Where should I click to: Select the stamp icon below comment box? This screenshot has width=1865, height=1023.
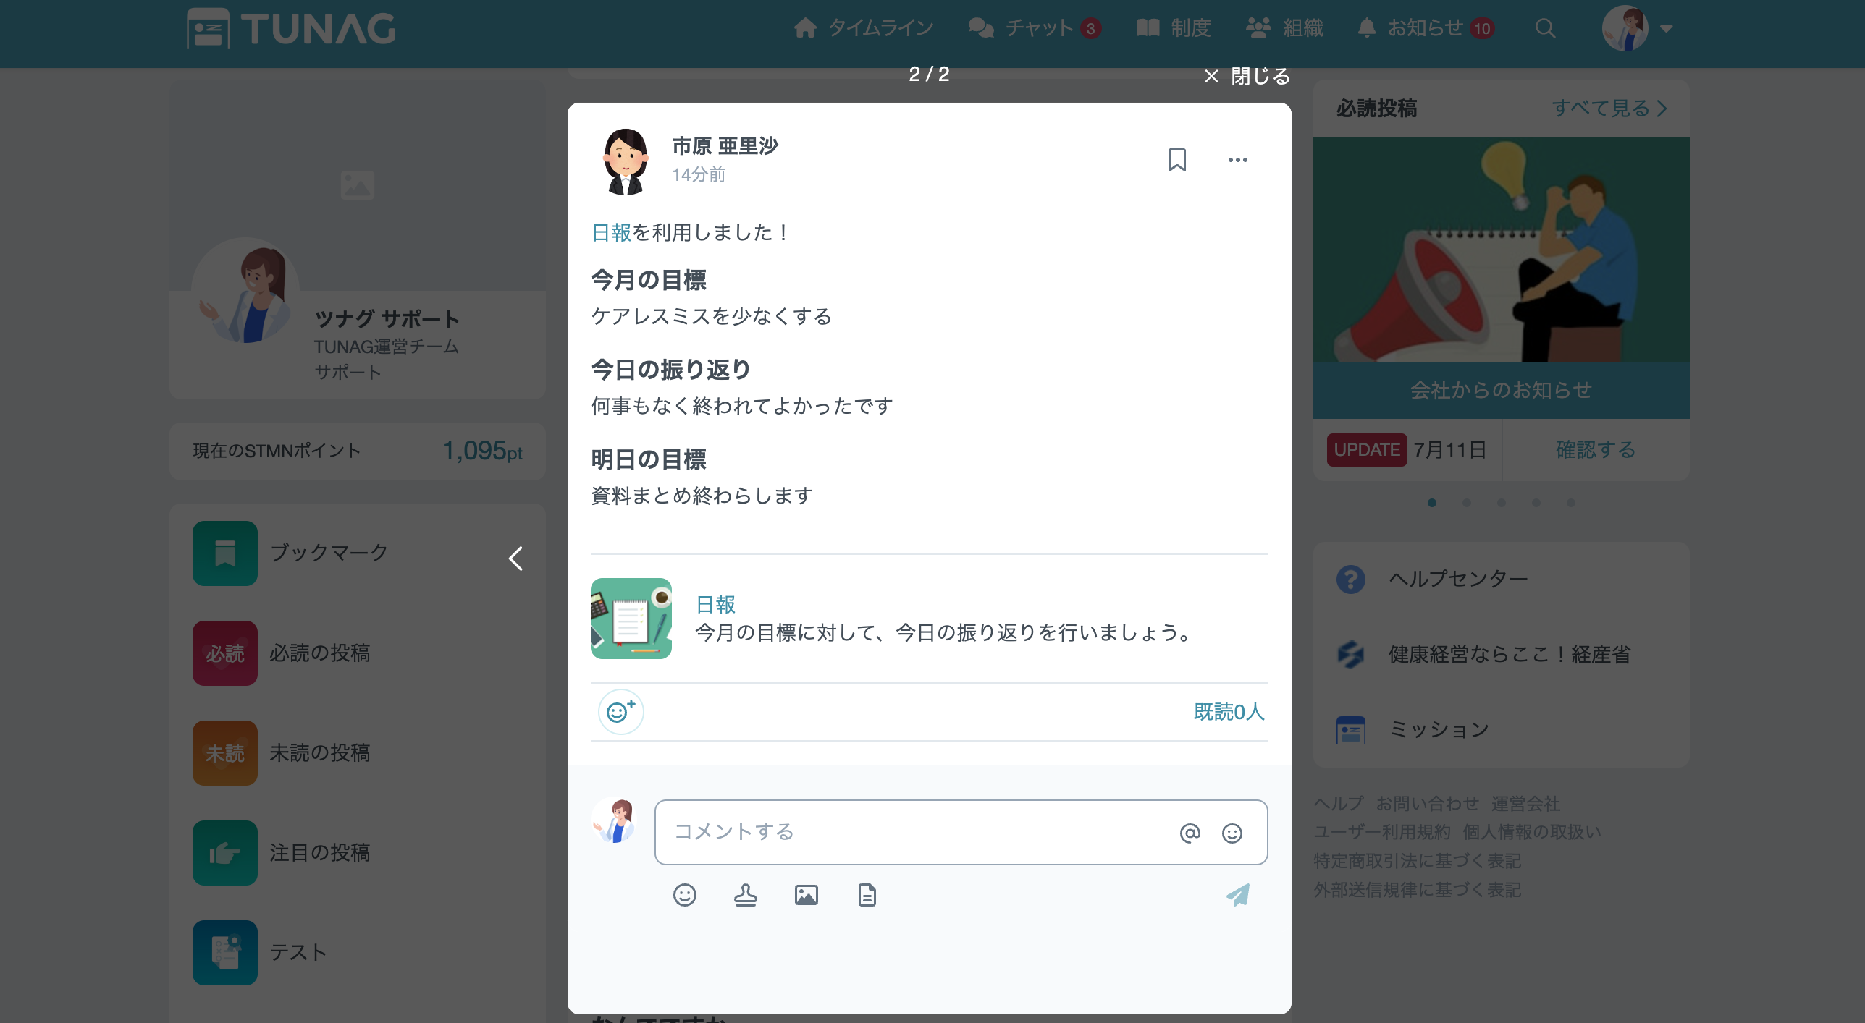[x=746, y=895]
